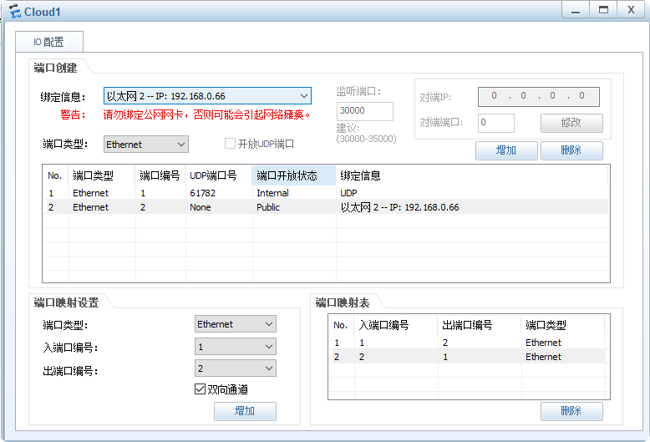Select port row 1 with UDP port 61782
This screenshot has height=442, width=650.
pyautogui.click(x=326, y=193)
